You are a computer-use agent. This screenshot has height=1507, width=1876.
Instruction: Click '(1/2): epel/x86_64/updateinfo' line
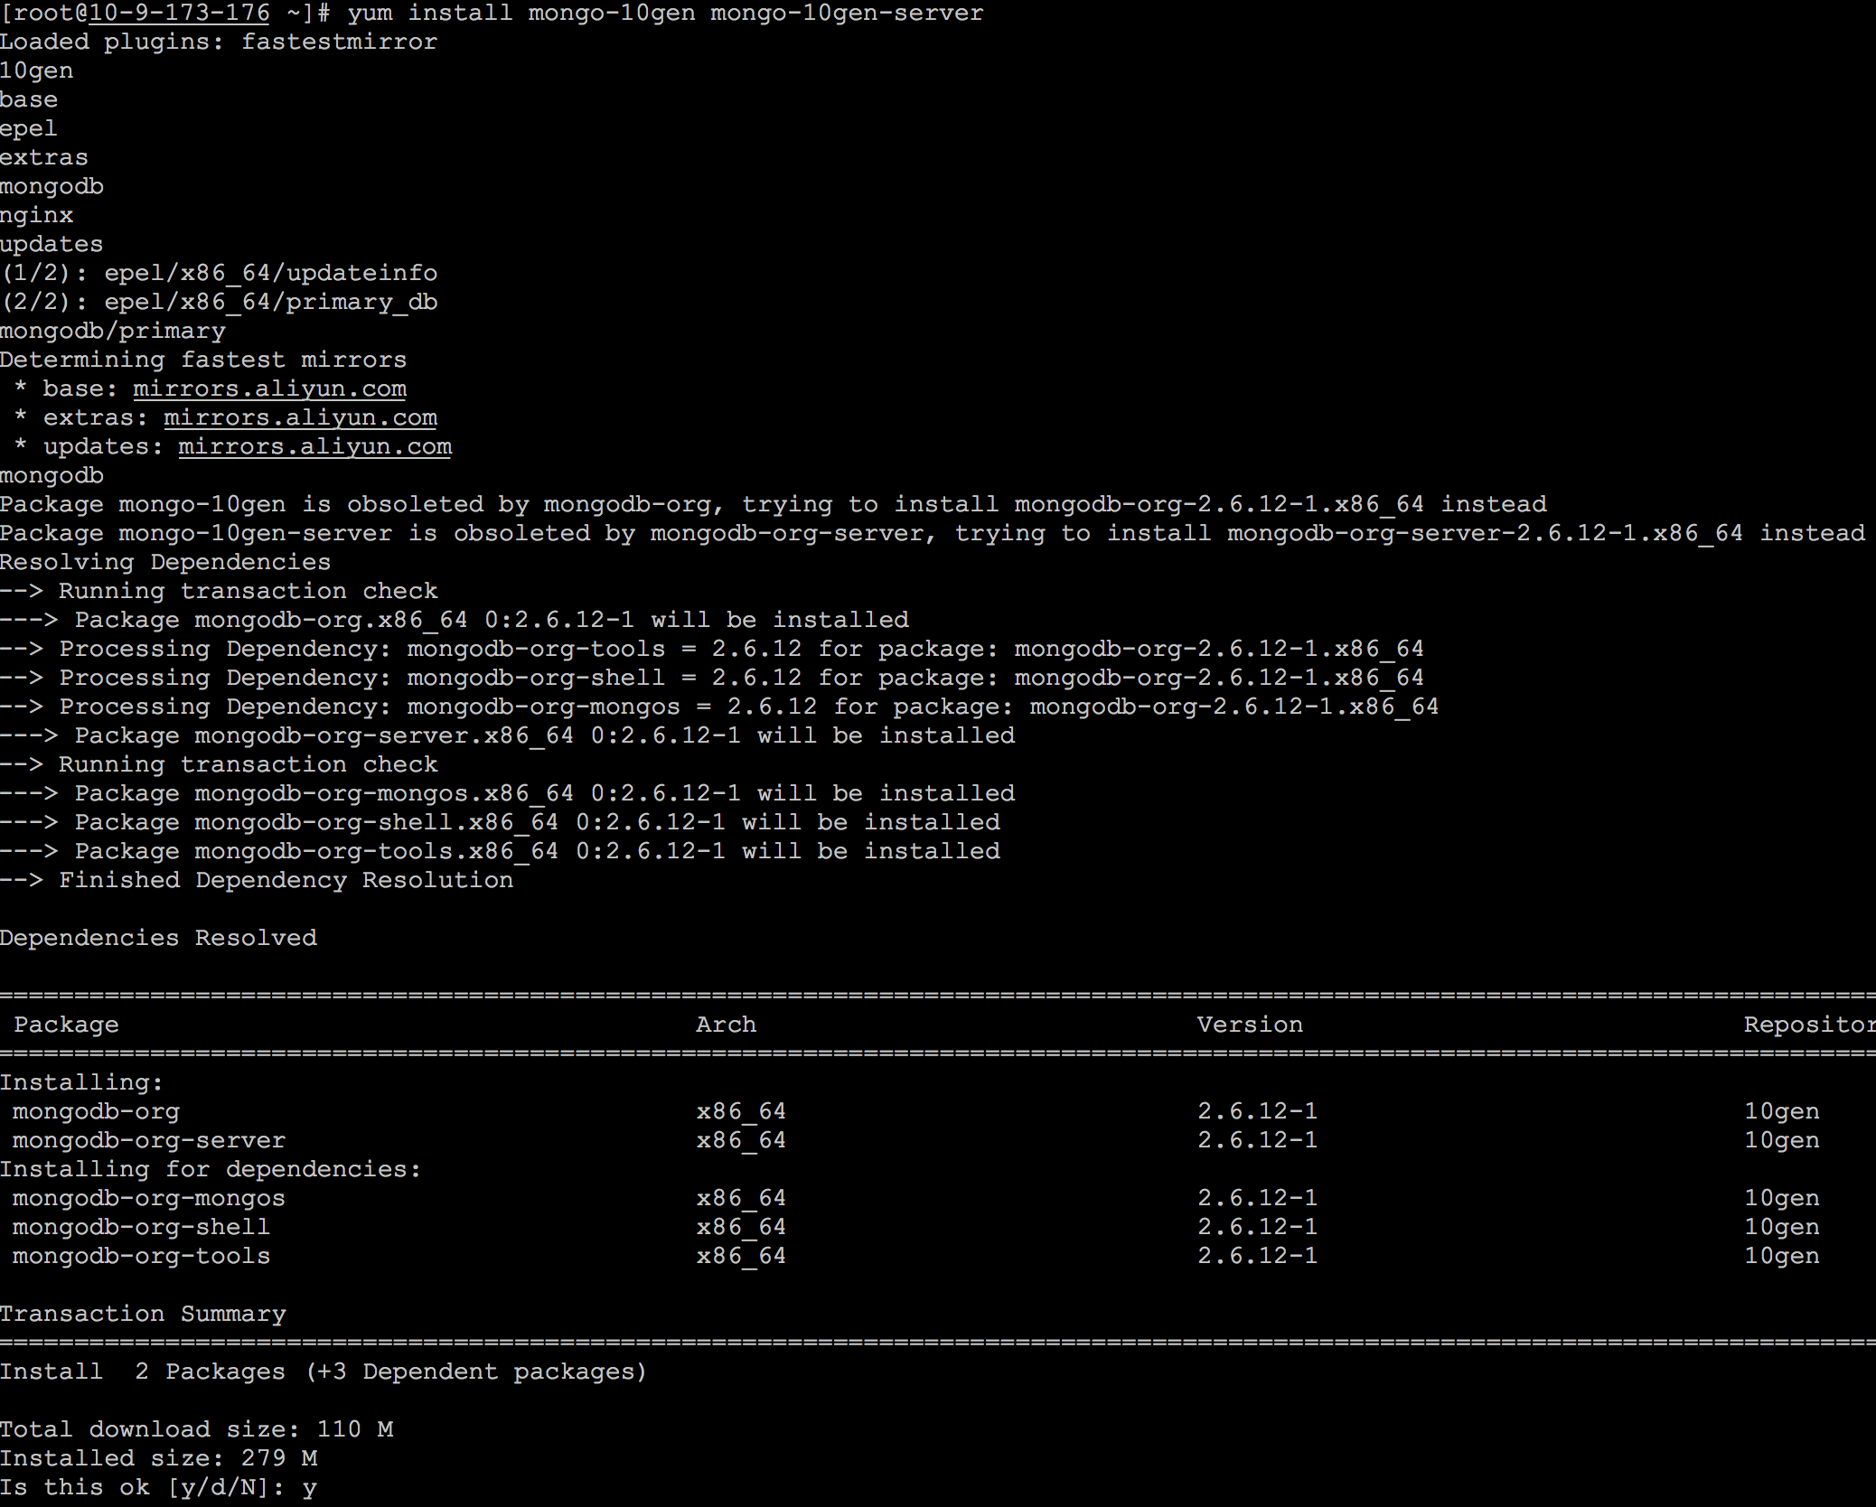coord(219,273)
